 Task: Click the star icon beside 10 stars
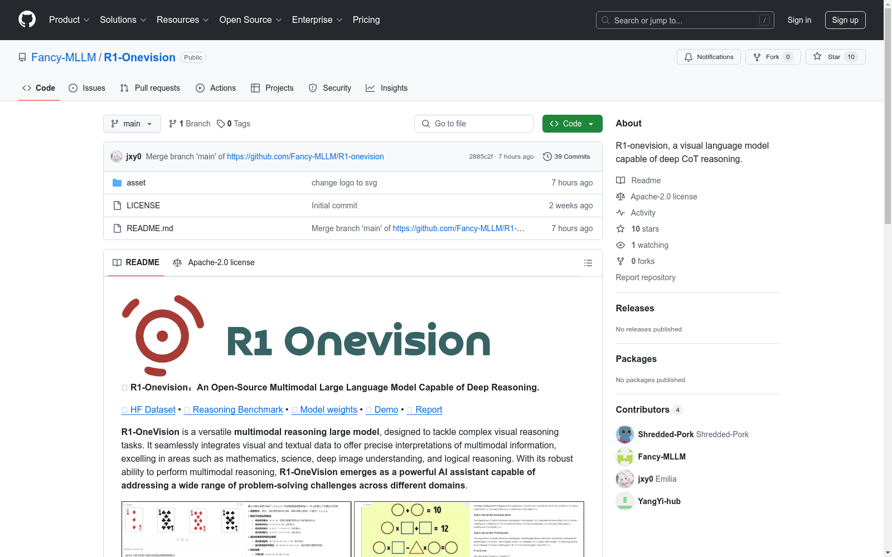tap(620, 229)
